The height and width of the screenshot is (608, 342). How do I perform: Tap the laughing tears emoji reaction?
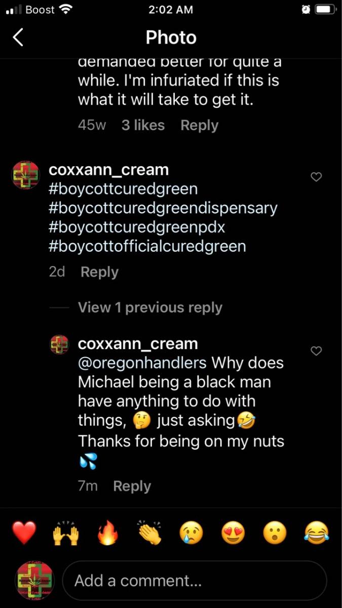(317, 533)
